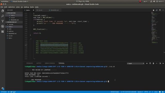Change encoding via UTF-8 status entry

pos(146,92)
